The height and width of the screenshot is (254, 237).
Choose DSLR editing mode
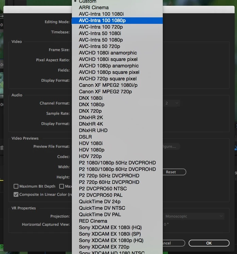tap(117, 137)
